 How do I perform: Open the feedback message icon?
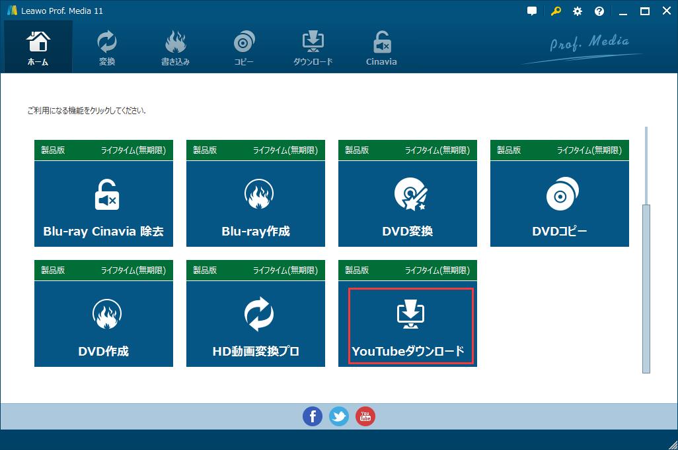point(531,11)
